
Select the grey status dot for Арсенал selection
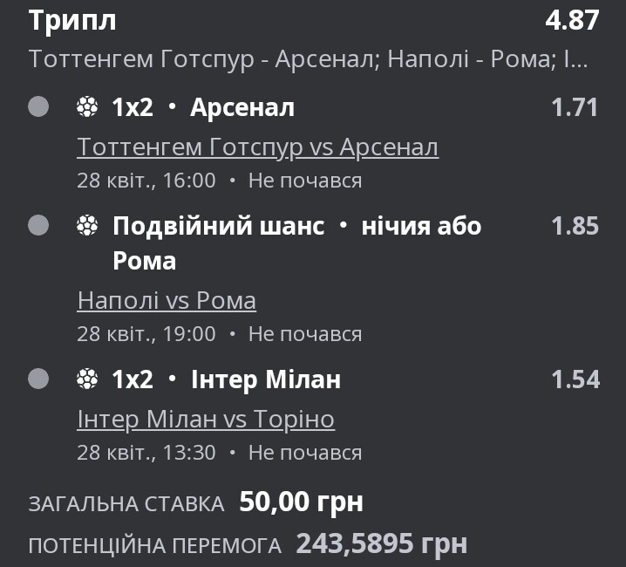coord(38,106)
